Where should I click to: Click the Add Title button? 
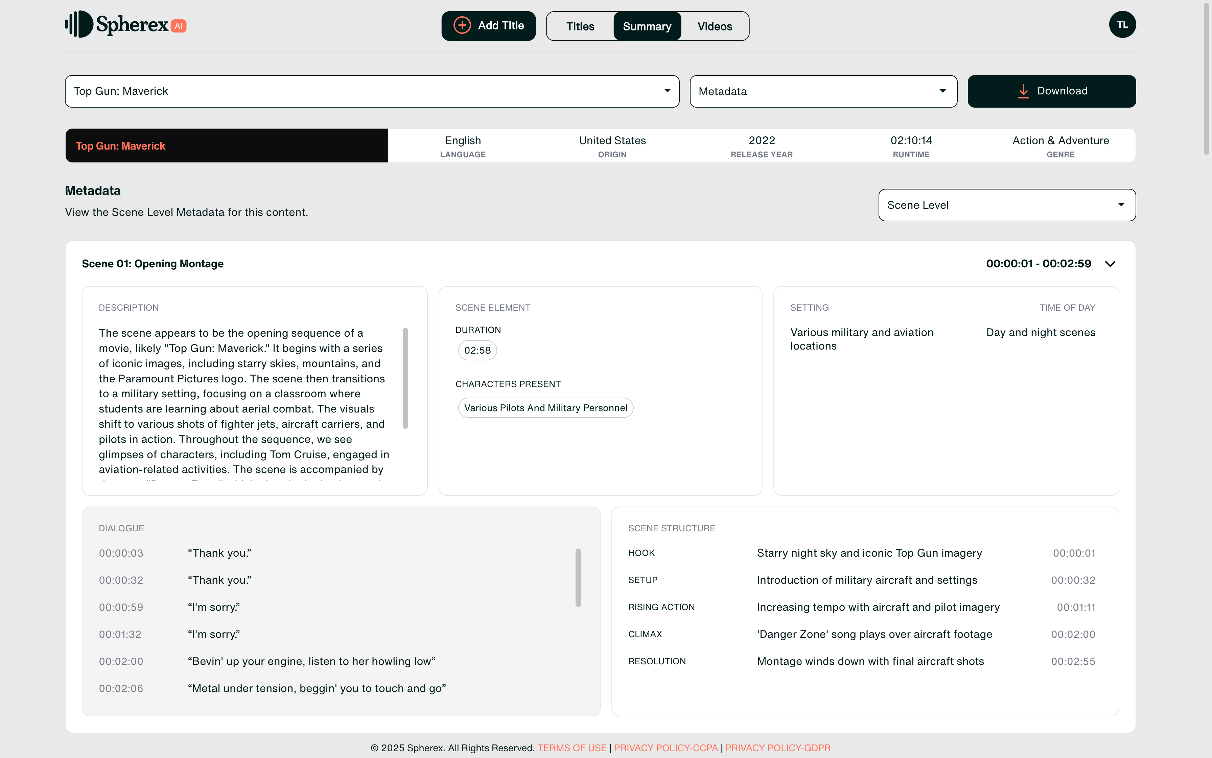click(x=488, y=26)
